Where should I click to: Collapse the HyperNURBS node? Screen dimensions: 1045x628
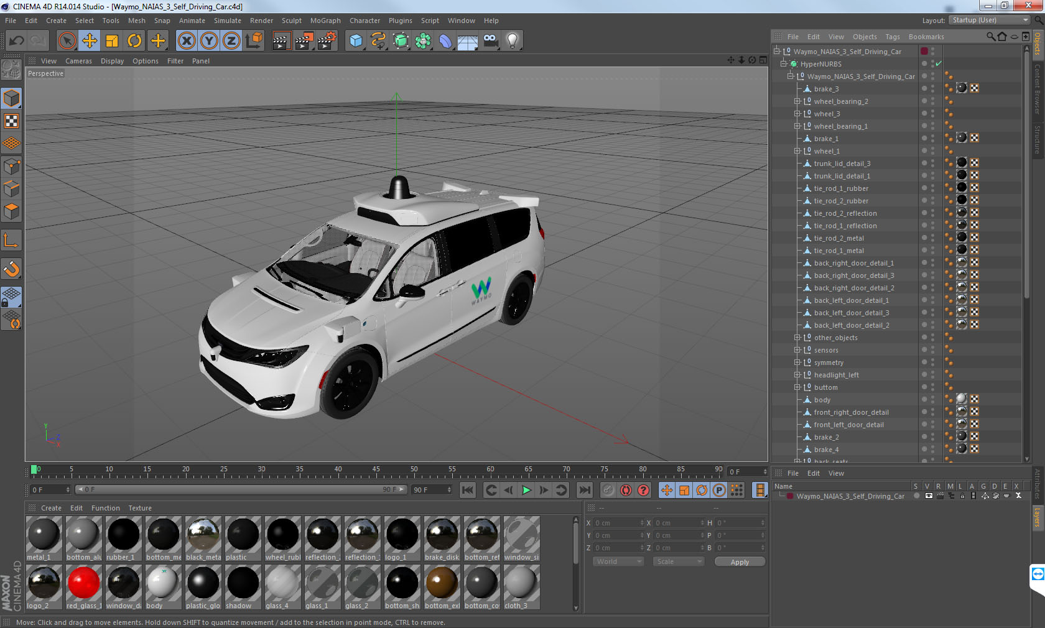[x=783, y=63]
